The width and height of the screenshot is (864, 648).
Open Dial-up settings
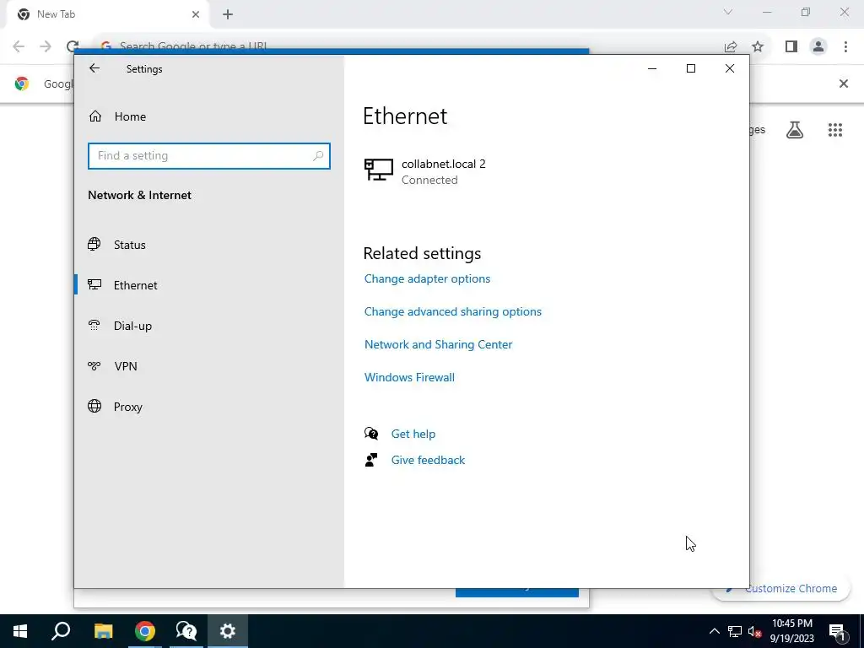pyautogui.click(x=132, y=326)
